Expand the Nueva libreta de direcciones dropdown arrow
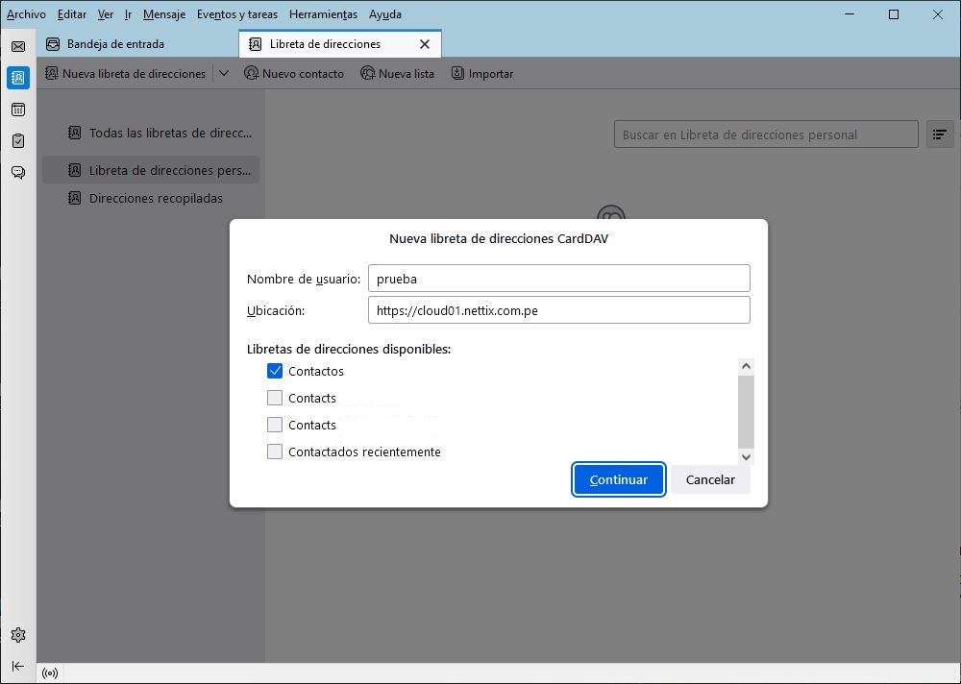961x684 pixels. (224, 73)
